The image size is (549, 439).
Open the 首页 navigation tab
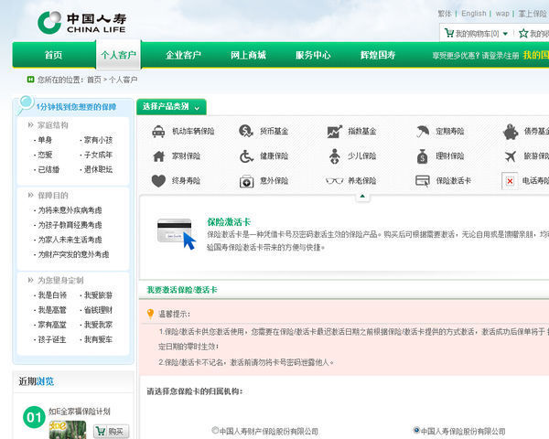[54, 55]
